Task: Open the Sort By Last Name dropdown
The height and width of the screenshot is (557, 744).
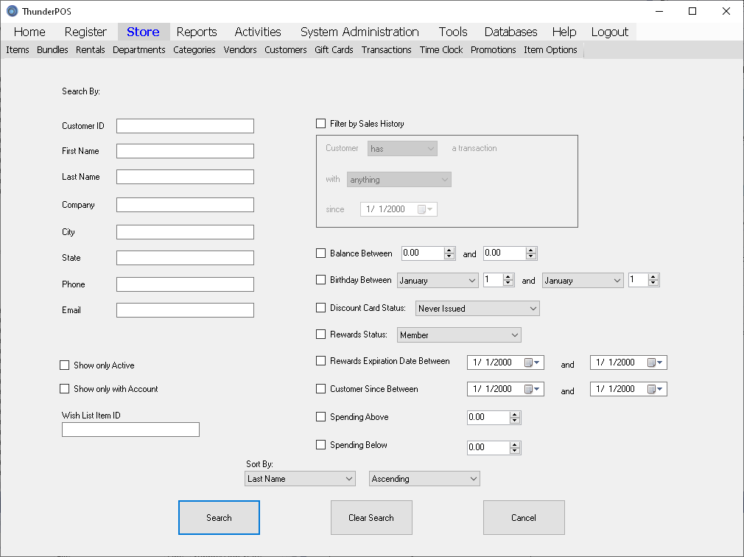Action: [x=300, y=479]
